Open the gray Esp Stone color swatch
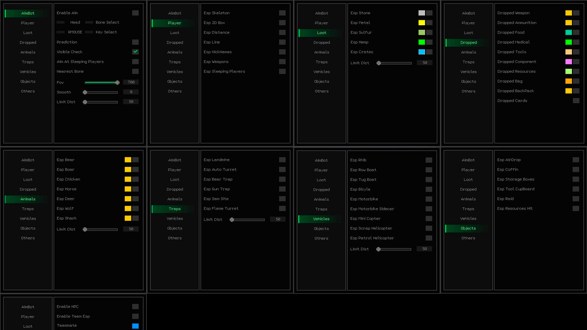 point(421,13)
